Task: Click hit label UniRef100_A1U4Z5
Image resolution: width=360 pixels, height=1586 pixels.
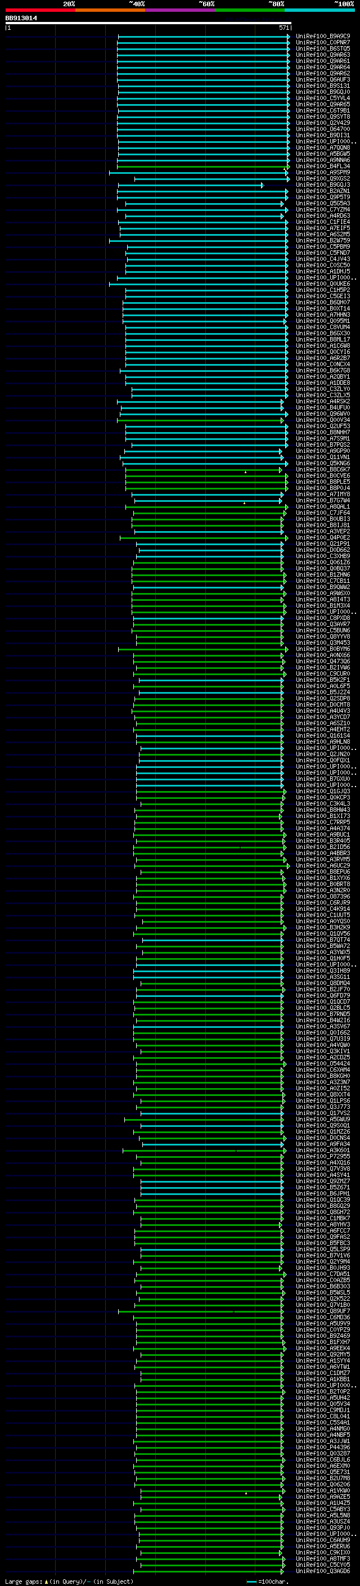Action: (x=322, y=1502)
